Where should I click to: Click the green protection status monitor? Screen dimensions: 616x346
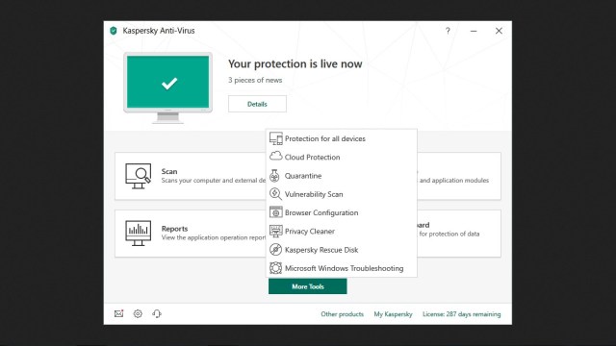(x=168, y=87)
